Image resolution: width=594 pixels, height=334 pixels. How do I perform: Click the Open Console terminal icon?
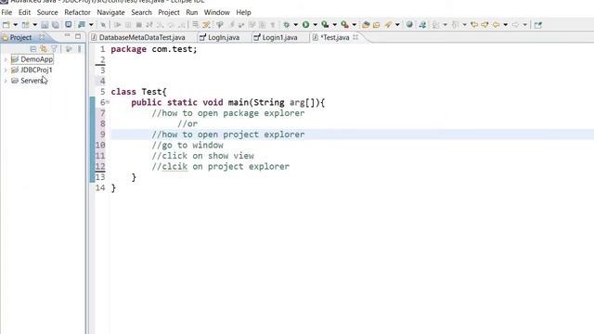point(68,25)
